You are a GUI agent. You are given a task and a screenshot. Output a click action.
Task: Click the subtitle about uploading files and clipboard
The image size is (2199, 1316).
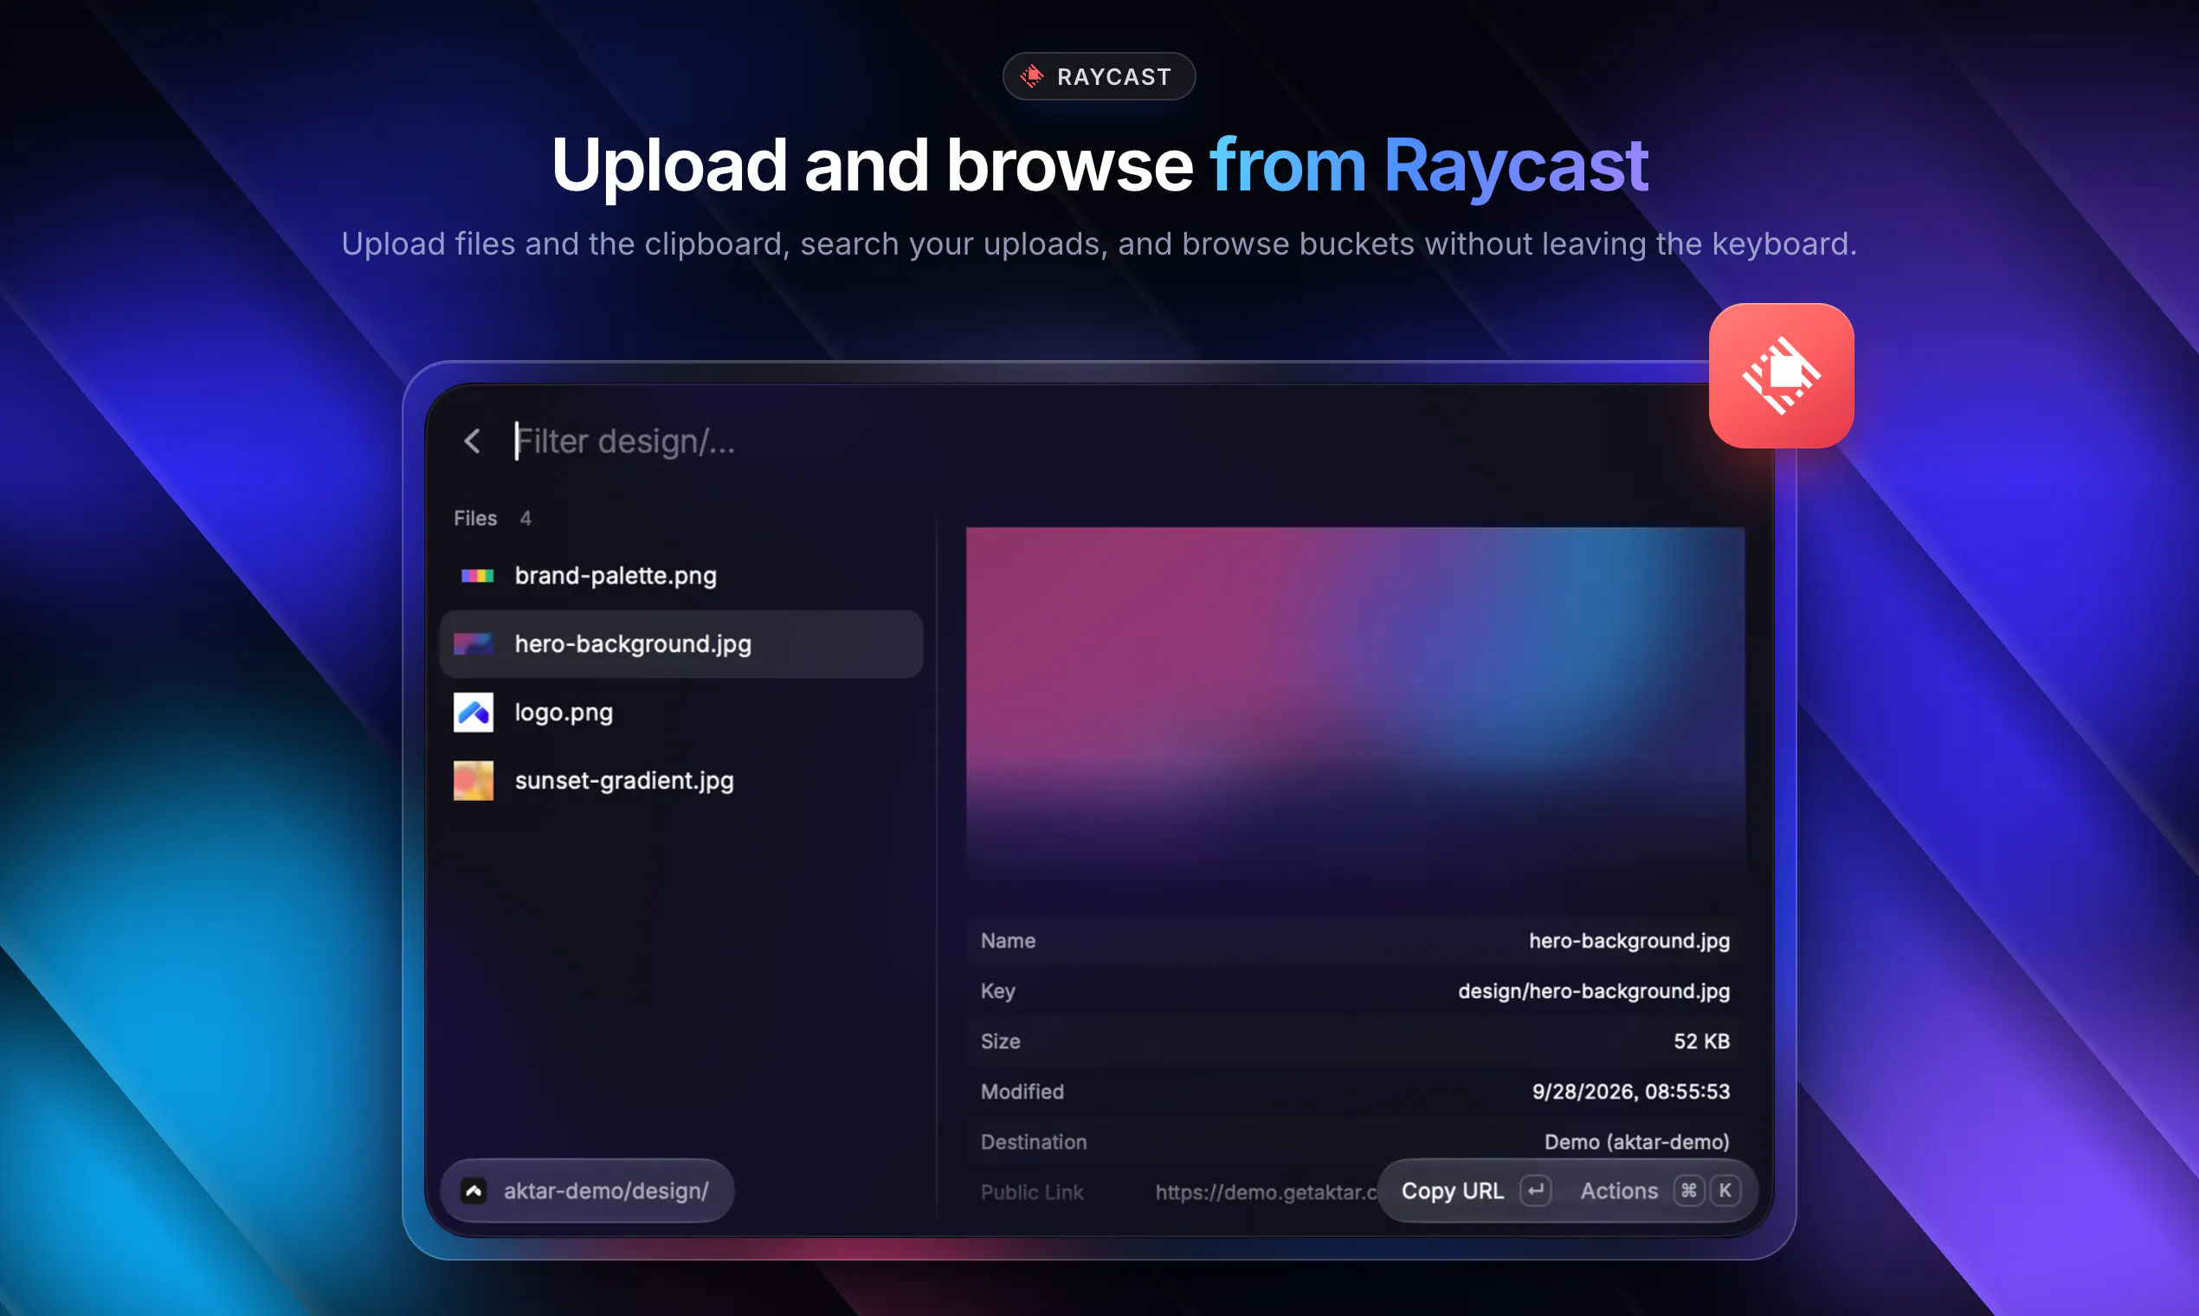click(1099, 244)
